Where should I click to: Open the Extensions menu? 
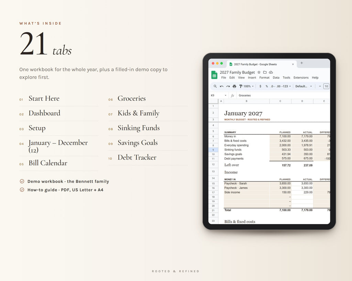click(x=301, y=78)
